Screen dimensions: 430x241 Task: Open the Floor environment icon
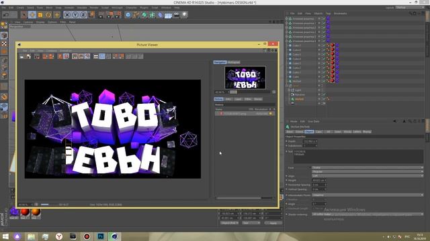(169, 15)
